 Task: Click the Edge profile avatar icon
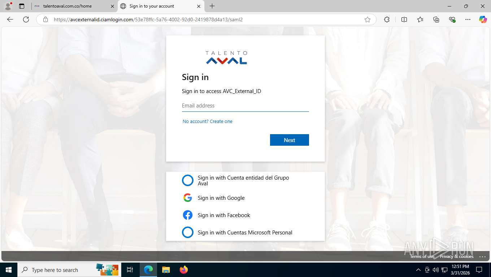tap(8, 6)
